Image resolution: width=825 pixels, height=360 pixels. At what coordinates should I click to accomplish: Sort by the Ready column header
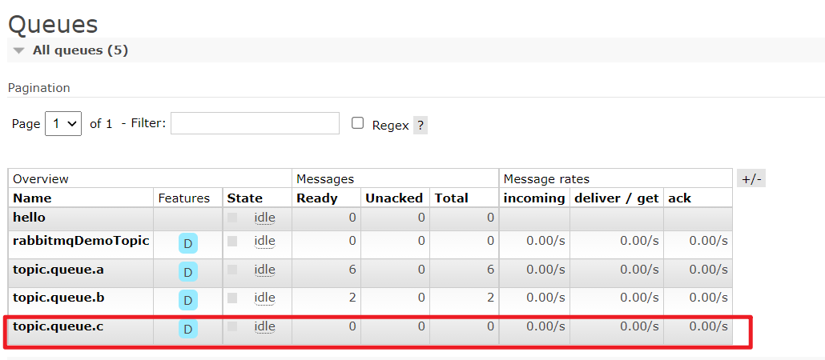tap(317, 198)
